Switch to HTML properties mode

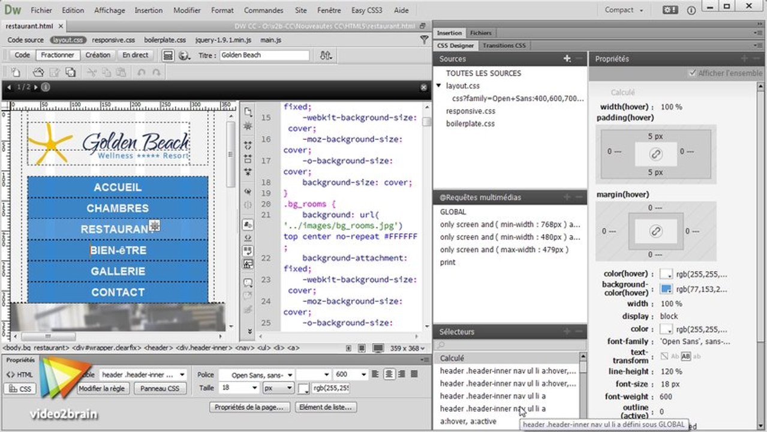tap(20, 374)
